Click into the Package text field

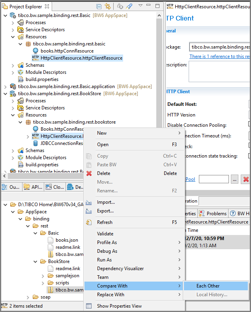tap(219, 47)
